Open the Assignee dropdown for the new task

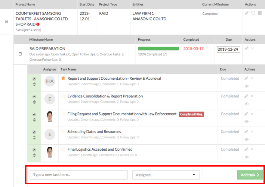(166, 175)
